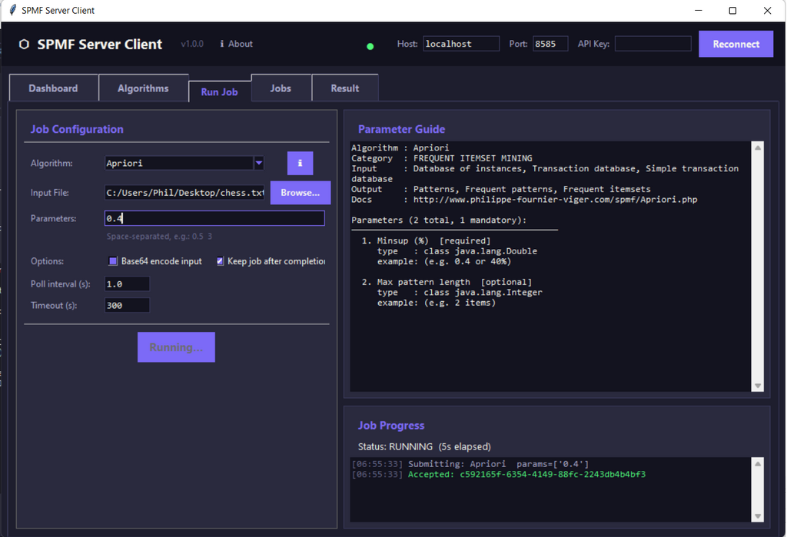Open the Jobs tab

click(x=281, y=88)
